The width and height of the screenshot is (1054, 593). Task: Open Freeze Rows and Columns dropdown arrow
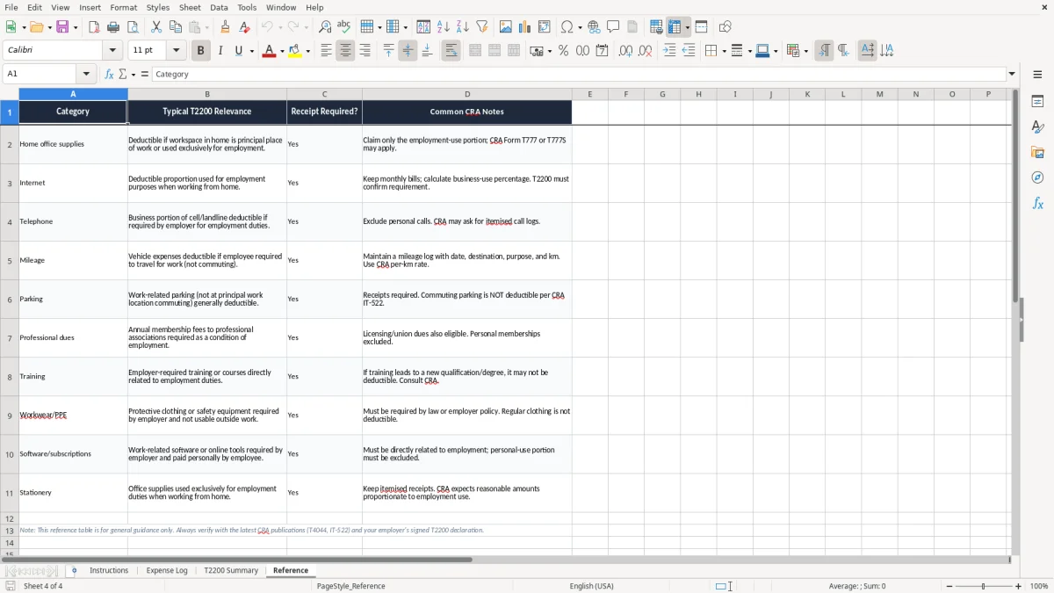click(688, 27)
